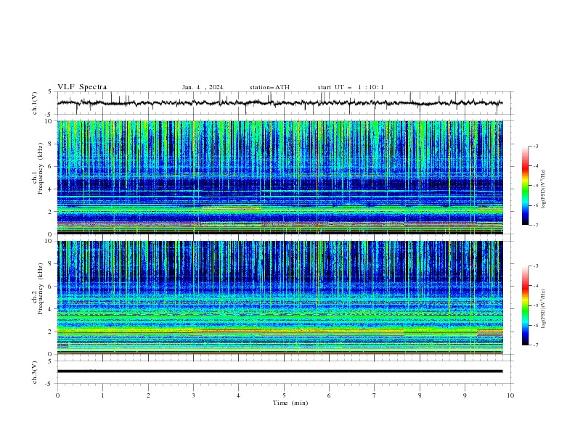Click the ch.2 spectrogram color scale bar

[x=526, y=305]
